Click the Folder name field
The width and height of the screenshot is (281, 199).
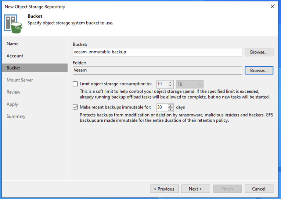[x=157, y=70]
